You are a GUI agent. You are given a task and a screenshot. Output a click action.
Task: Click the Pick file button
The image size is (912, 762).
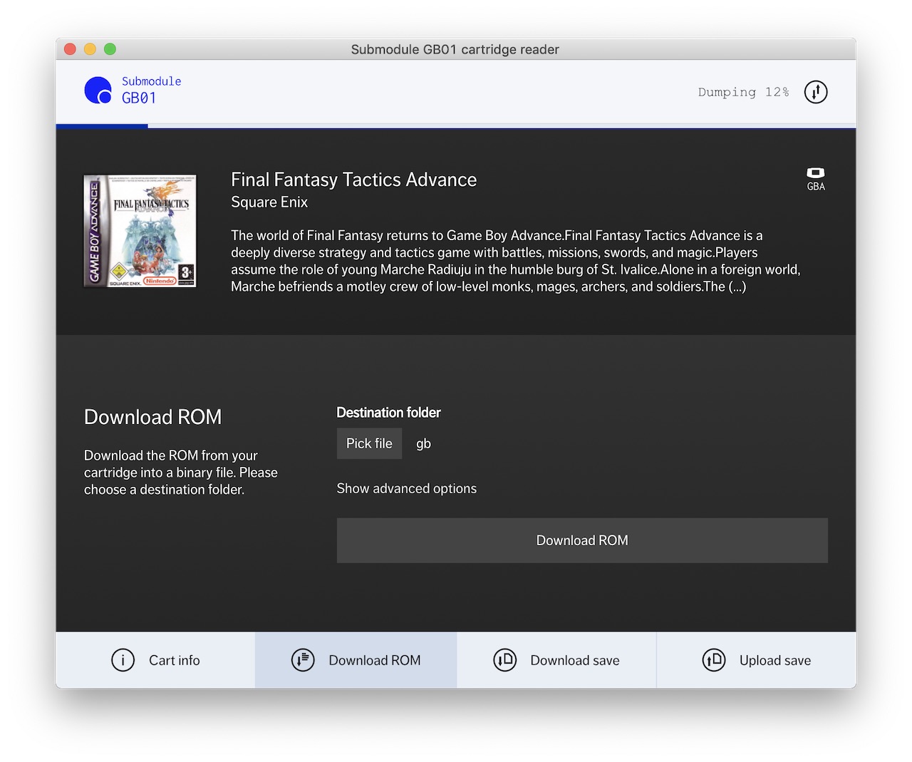point(369,443)
